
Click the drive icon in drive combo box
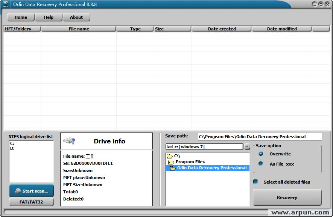coord(170,147)
